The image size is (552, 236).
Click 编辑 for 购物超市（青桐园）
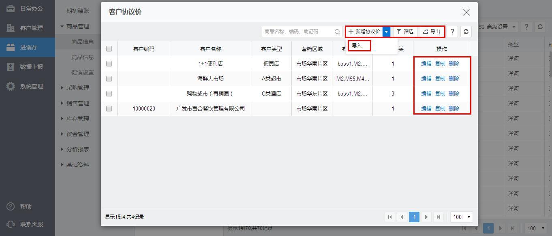(x=426, y=94)
